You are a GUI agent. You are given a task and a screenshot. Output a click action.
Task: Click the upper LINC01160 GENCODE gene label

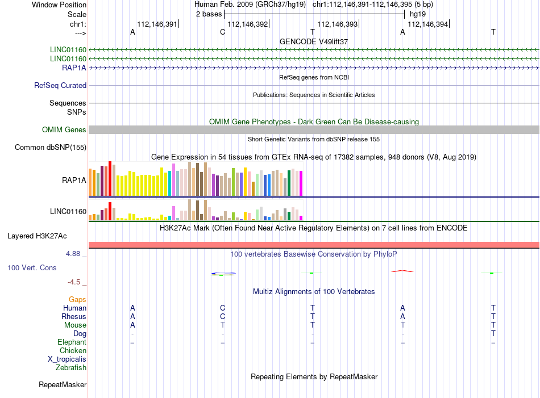point(68,50)
